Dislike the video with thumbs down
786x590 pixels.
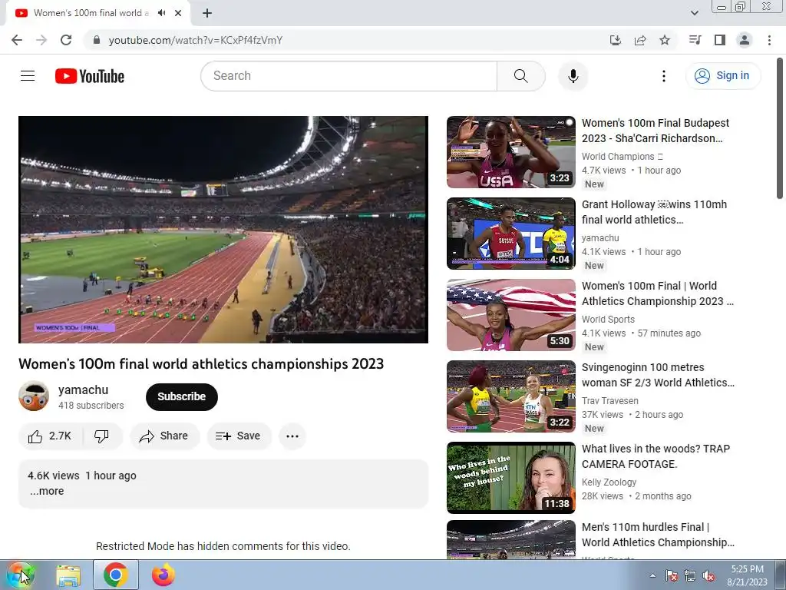102,436
